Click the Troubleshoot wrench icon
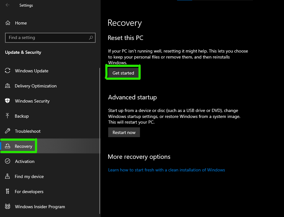Viewport: 284px width, 217px height. (x=8, y=131)
